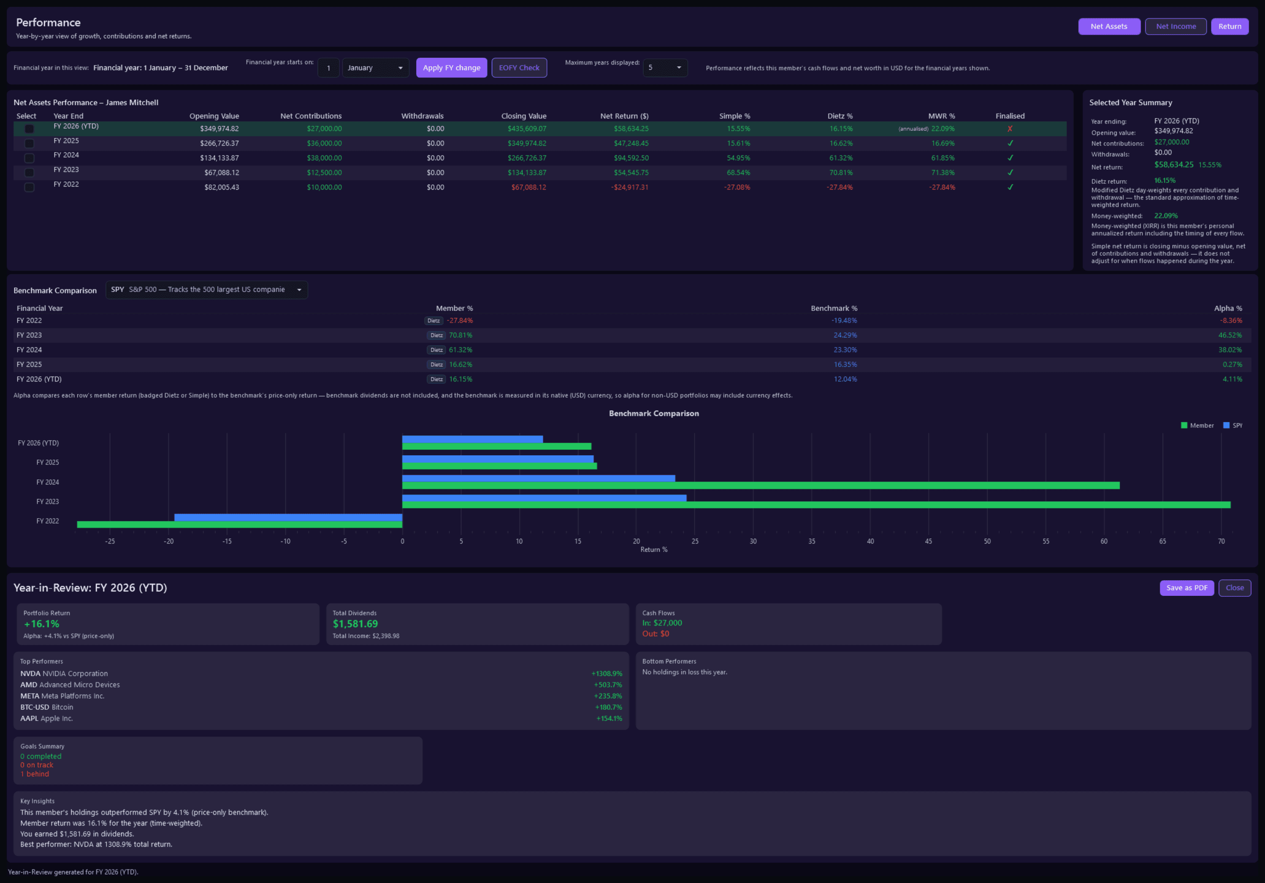
Task: Click the Dietz badge in FY 2022 benchmark row
Action: (433, 321)
